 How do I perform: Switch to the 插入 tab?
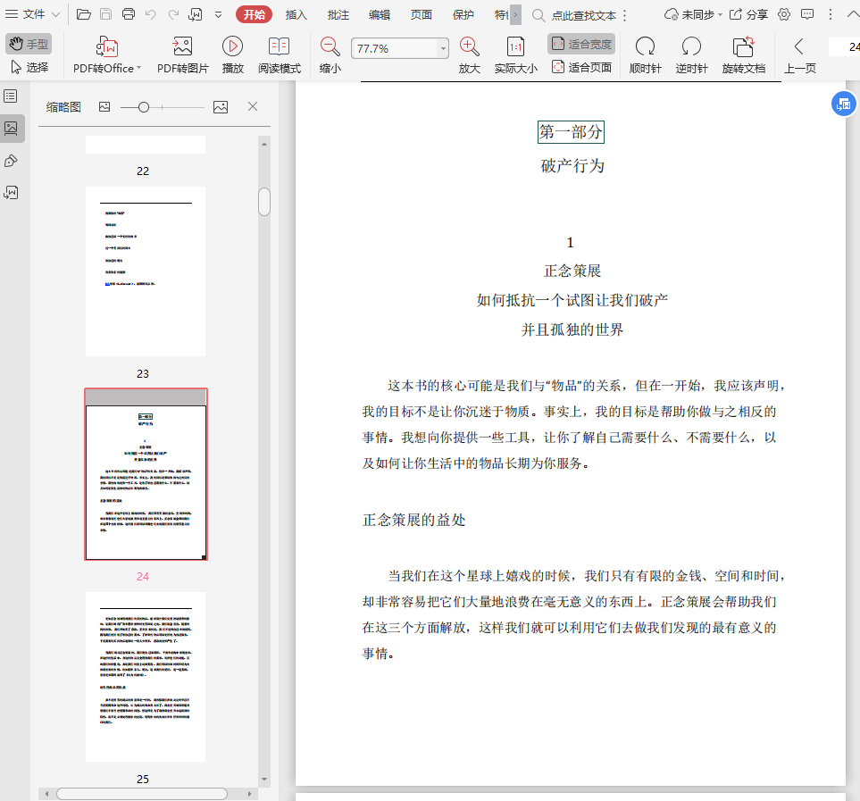(x=296, y=14)
